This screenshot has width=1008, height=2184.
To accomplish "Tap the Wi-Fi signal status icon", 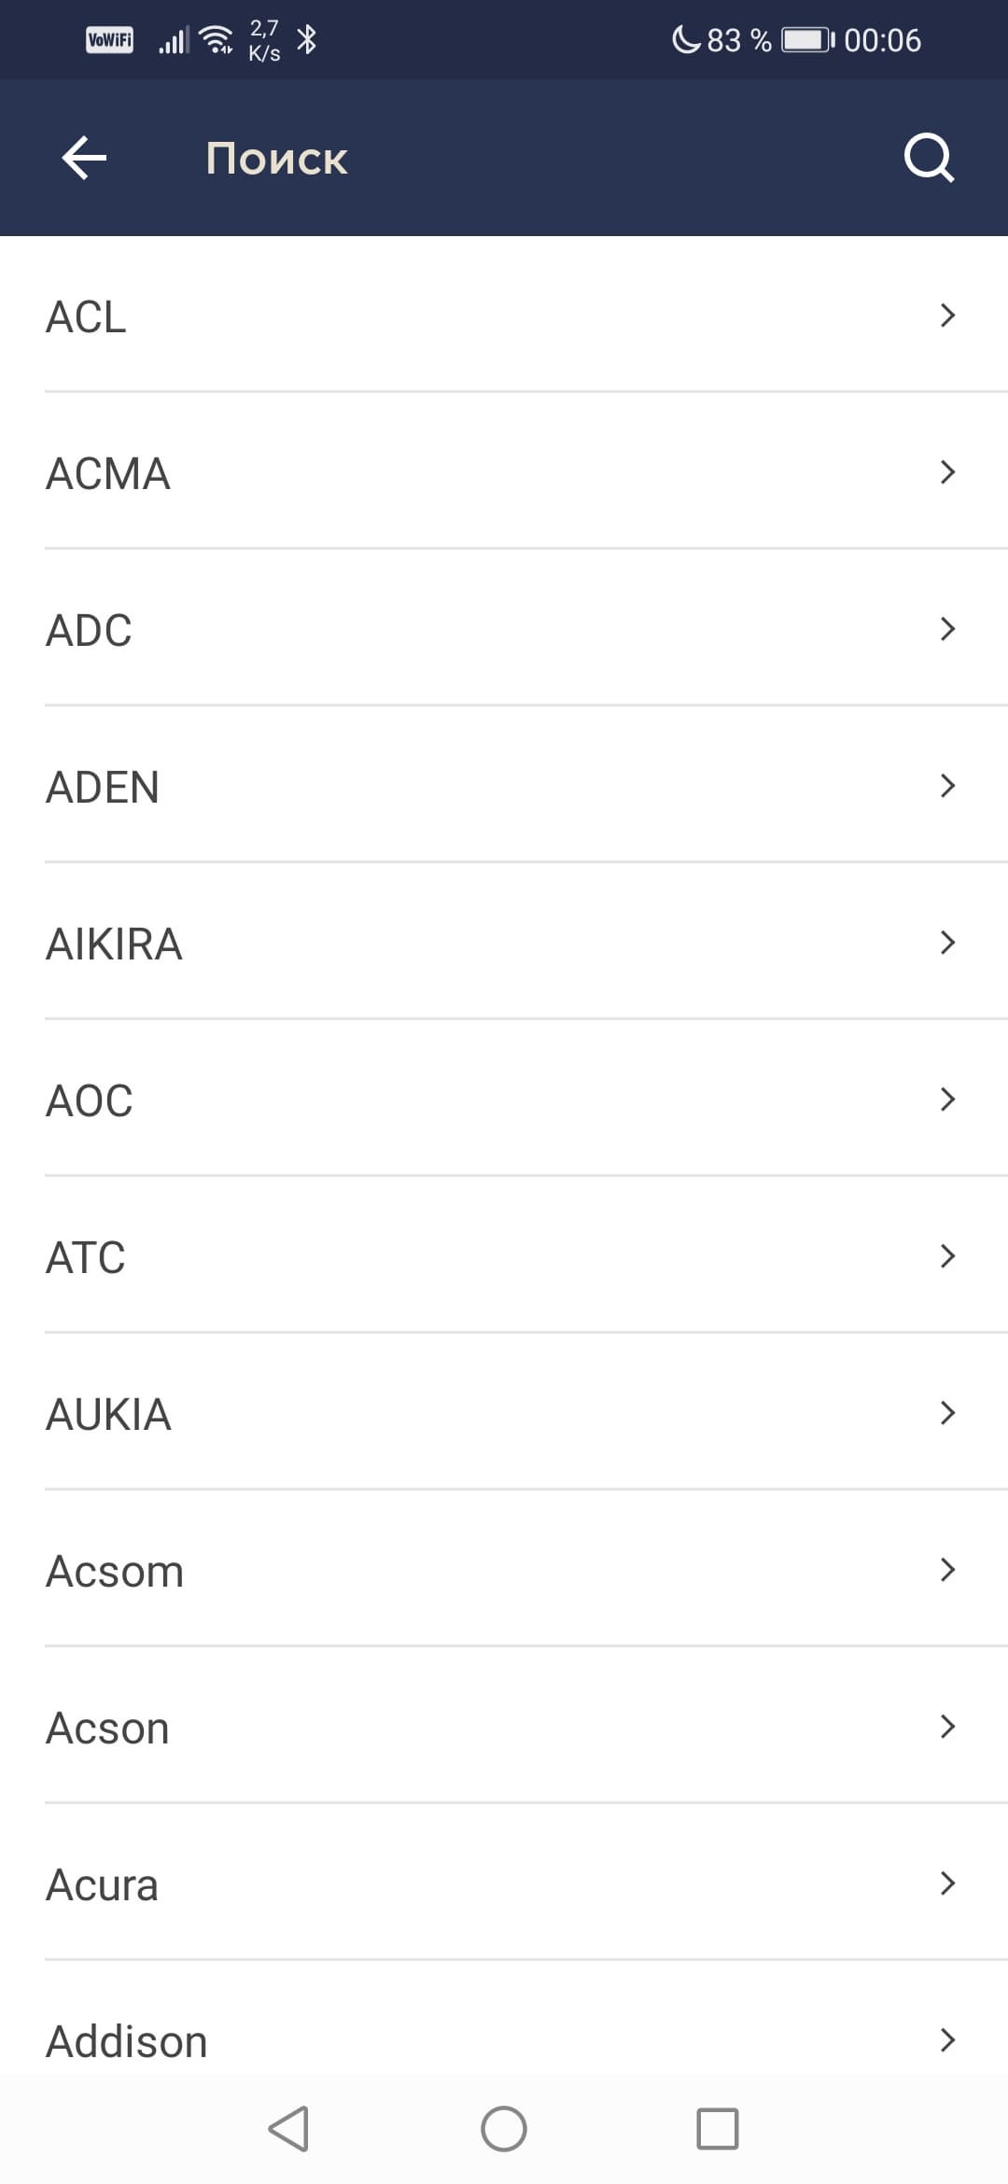I will 217,39.
